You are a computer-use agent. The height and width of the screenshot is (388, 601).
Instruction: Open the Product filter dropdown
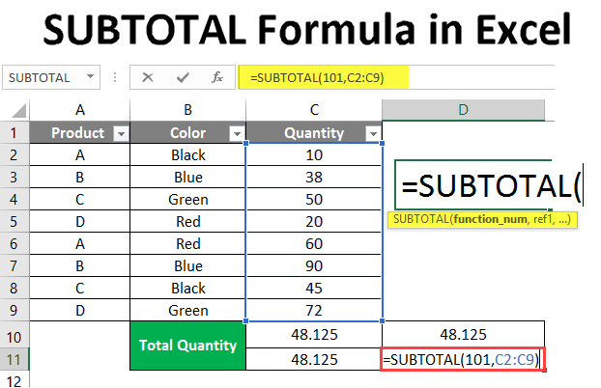pyautogui.click(x=122, y=133)
